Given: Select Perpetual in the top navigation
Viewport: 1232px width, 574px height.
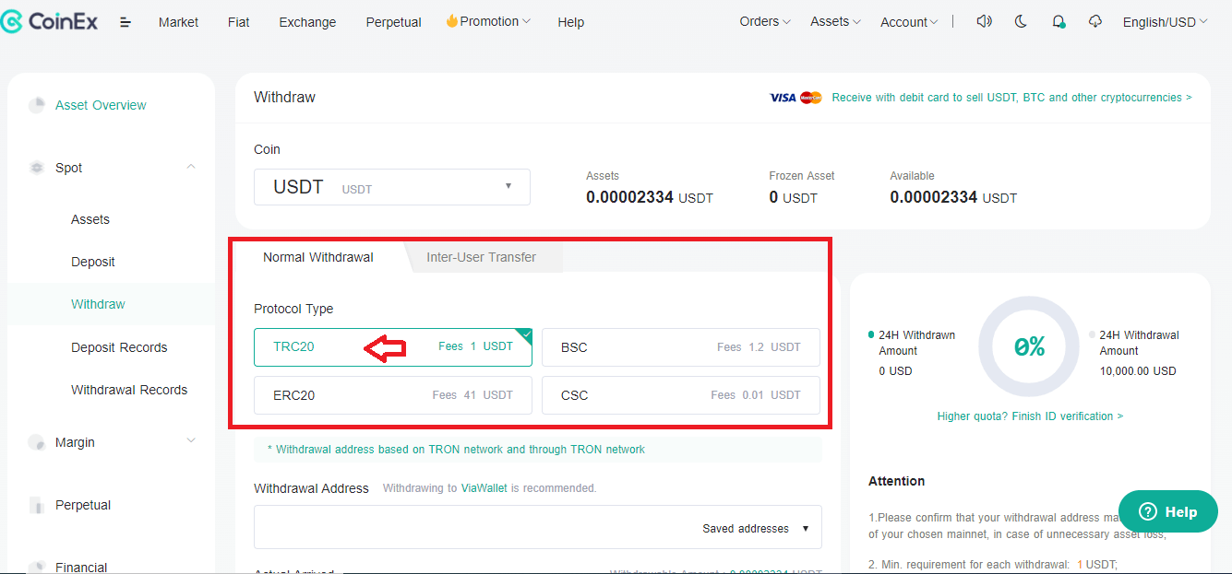Looking at the screenshot, I should 393,22.
